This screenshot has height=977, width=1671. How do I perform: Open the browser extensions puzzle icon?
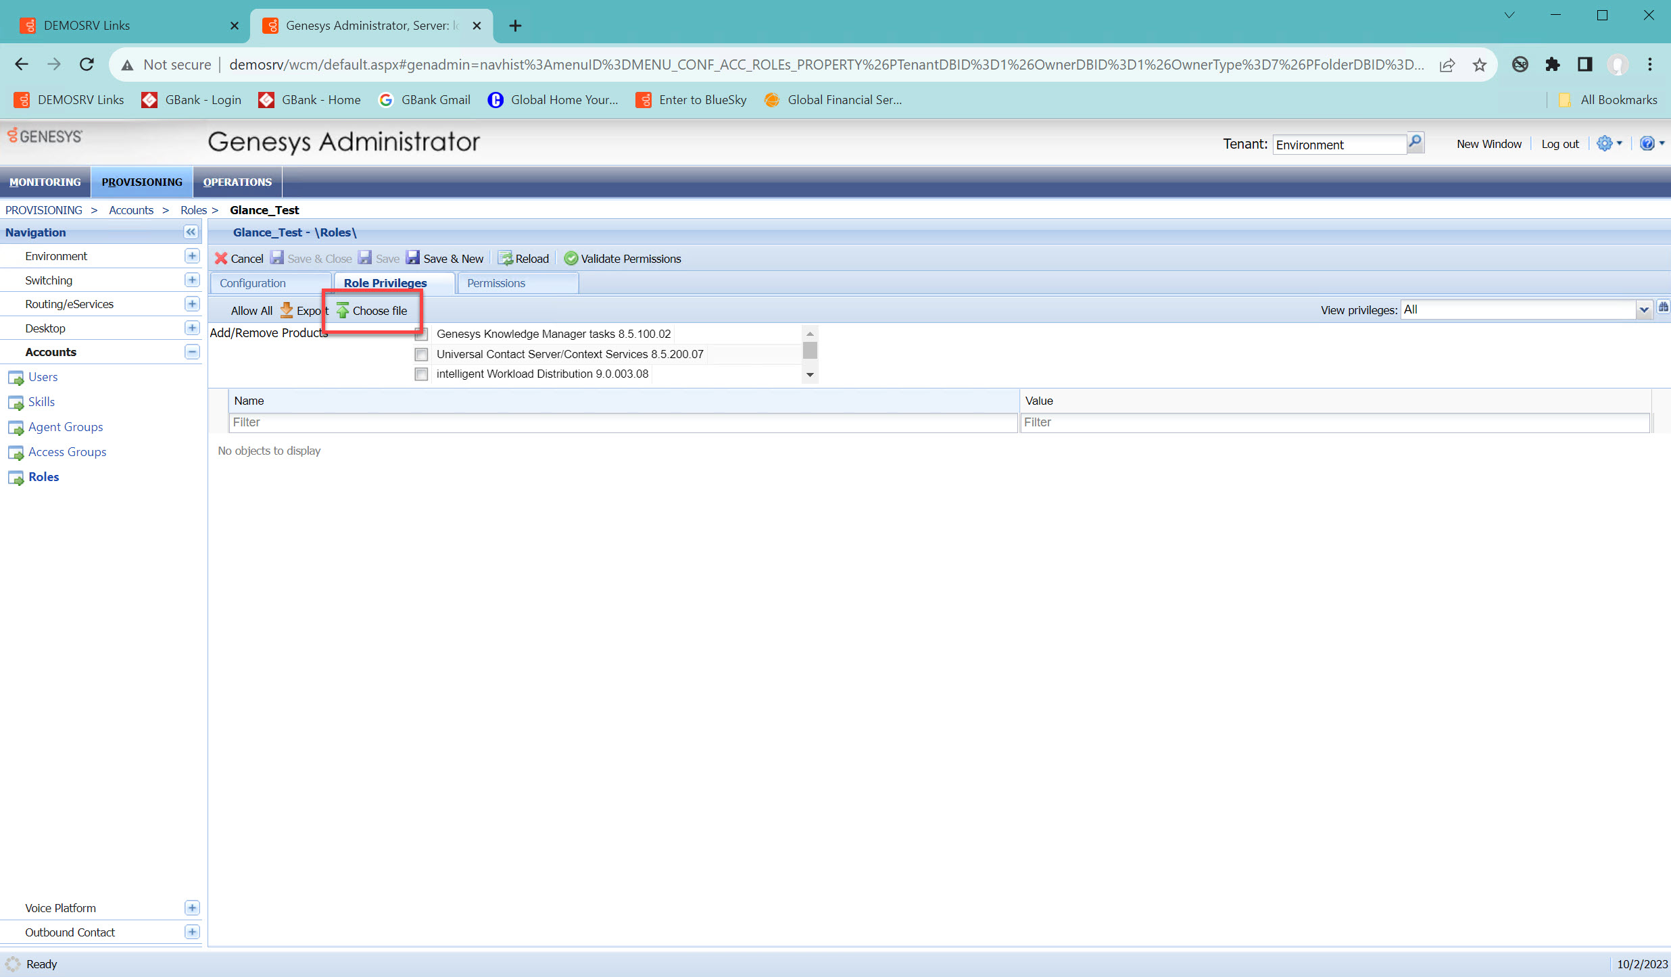[1553, 64]
